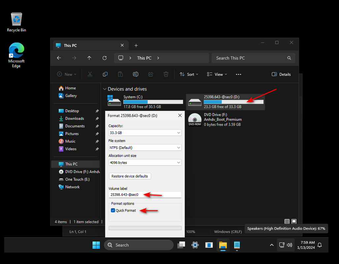Close the Format dialog

click(180, 115)
